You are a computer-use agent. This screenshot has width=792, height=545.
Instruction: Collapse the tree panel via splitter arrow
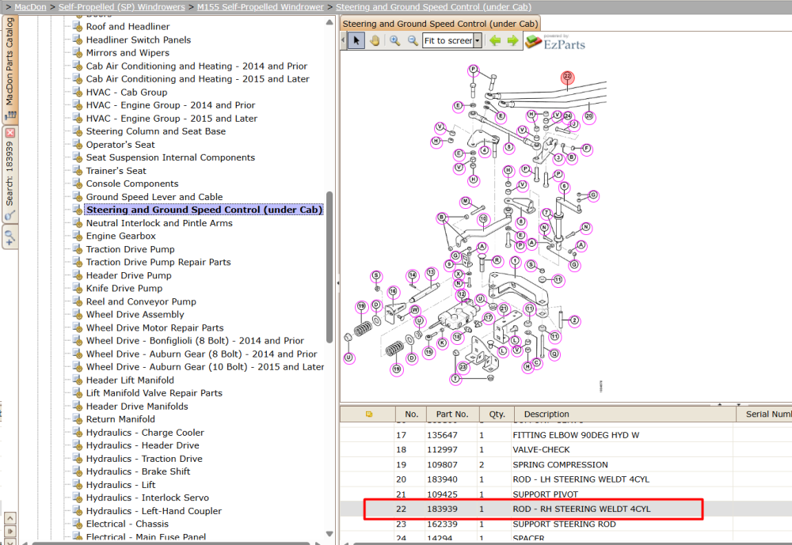(338, 283)
